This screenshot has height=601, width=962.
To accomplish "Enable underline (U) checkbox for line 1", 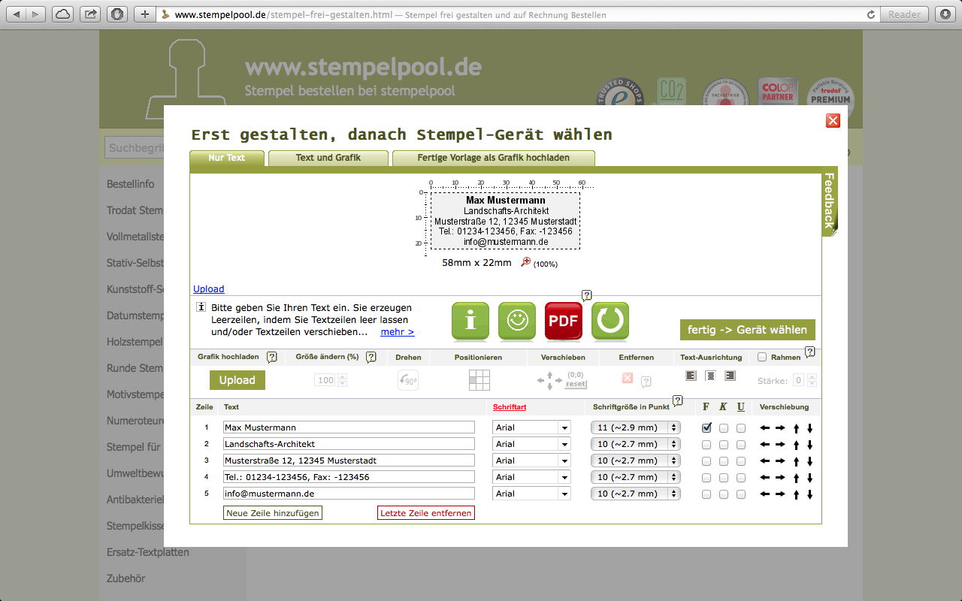I will (x=741, y=428).
